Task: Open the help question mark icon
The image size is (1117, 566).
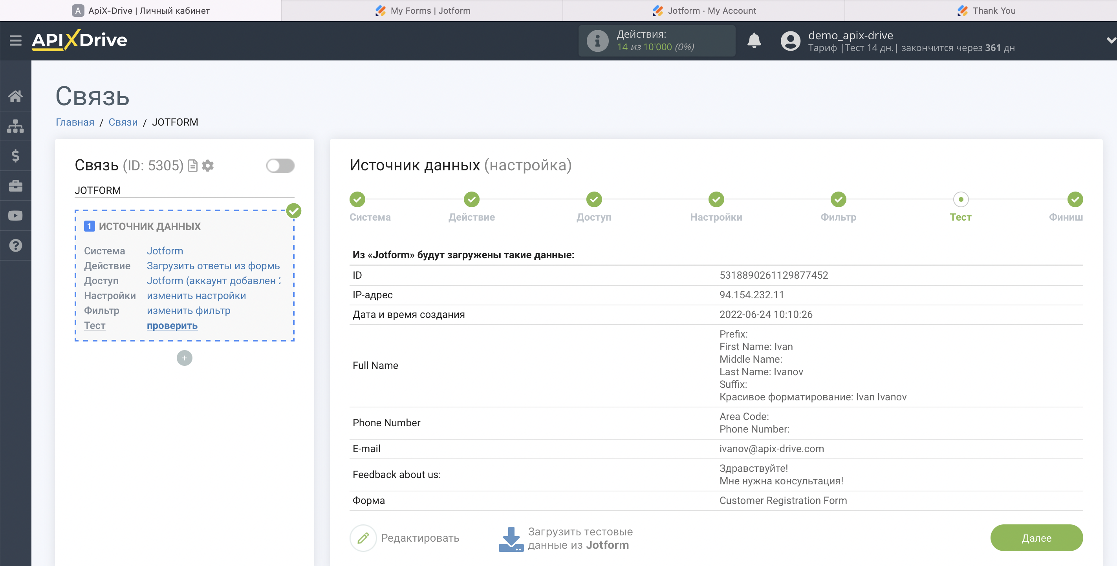Action: [x=16, y=245]
